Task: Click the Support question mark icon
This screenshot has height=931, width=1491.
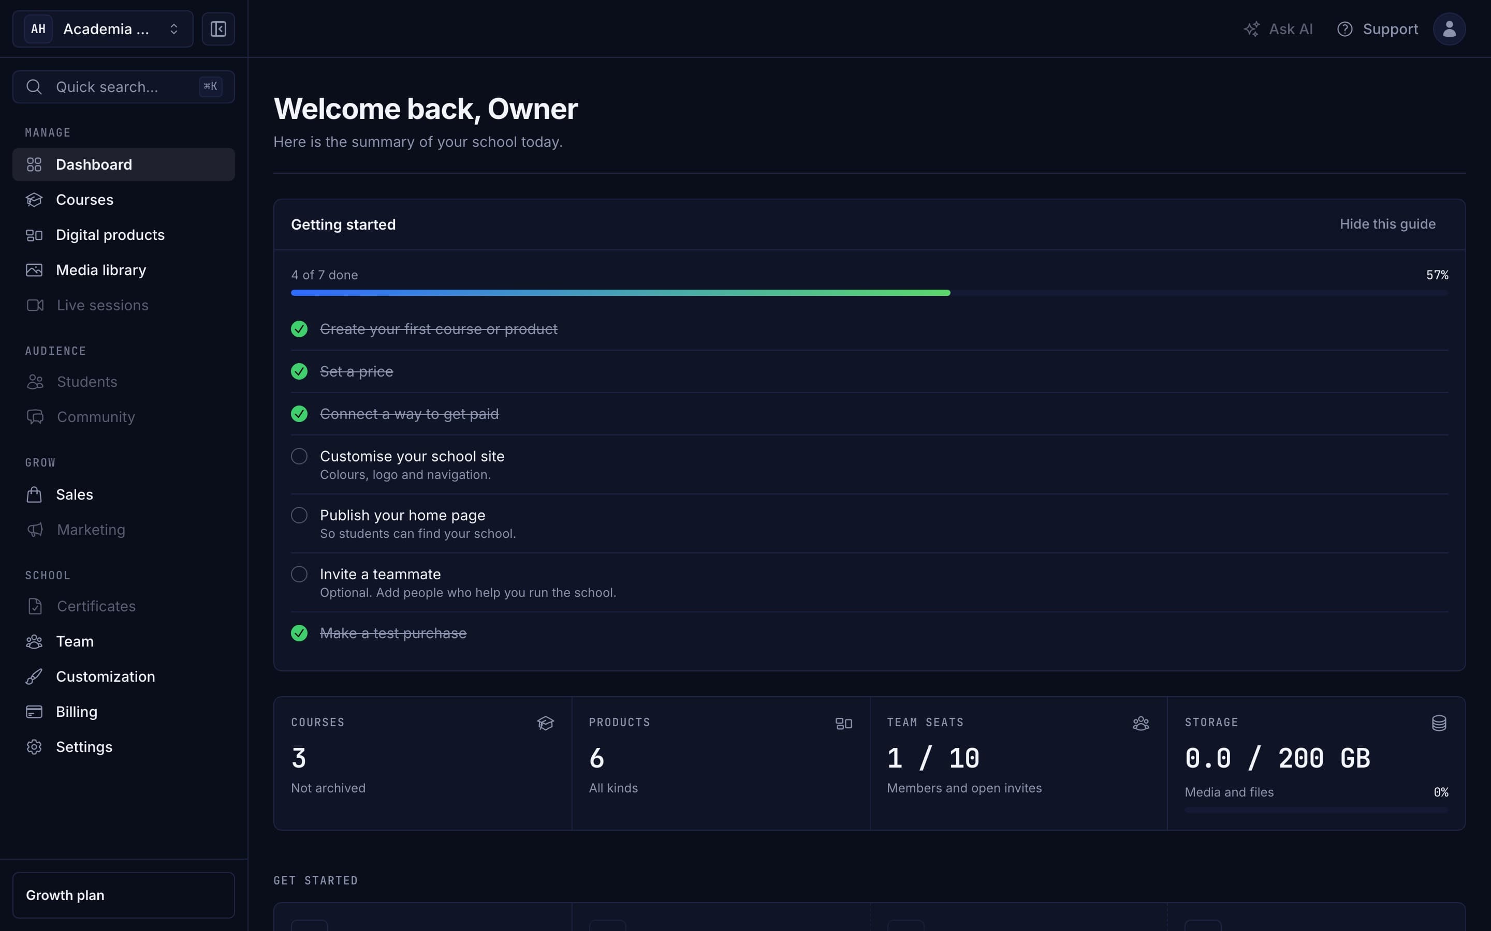Action: [x=1344, y=29]
